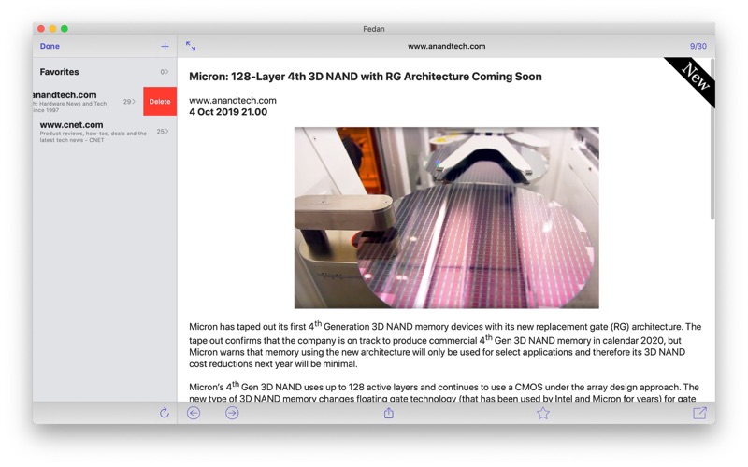Expand Favorites chevron arrow

click(167, 72)
